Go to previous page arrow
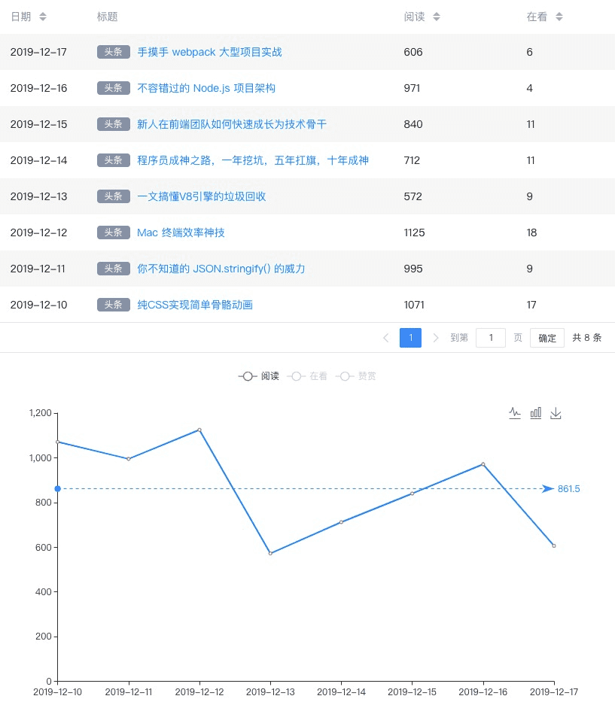The image size is (615, 705). pos(386,338)
